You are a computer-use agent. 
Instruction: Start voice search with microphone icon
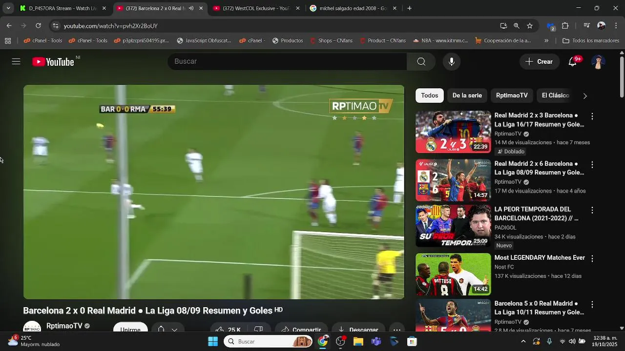(452, 61)
